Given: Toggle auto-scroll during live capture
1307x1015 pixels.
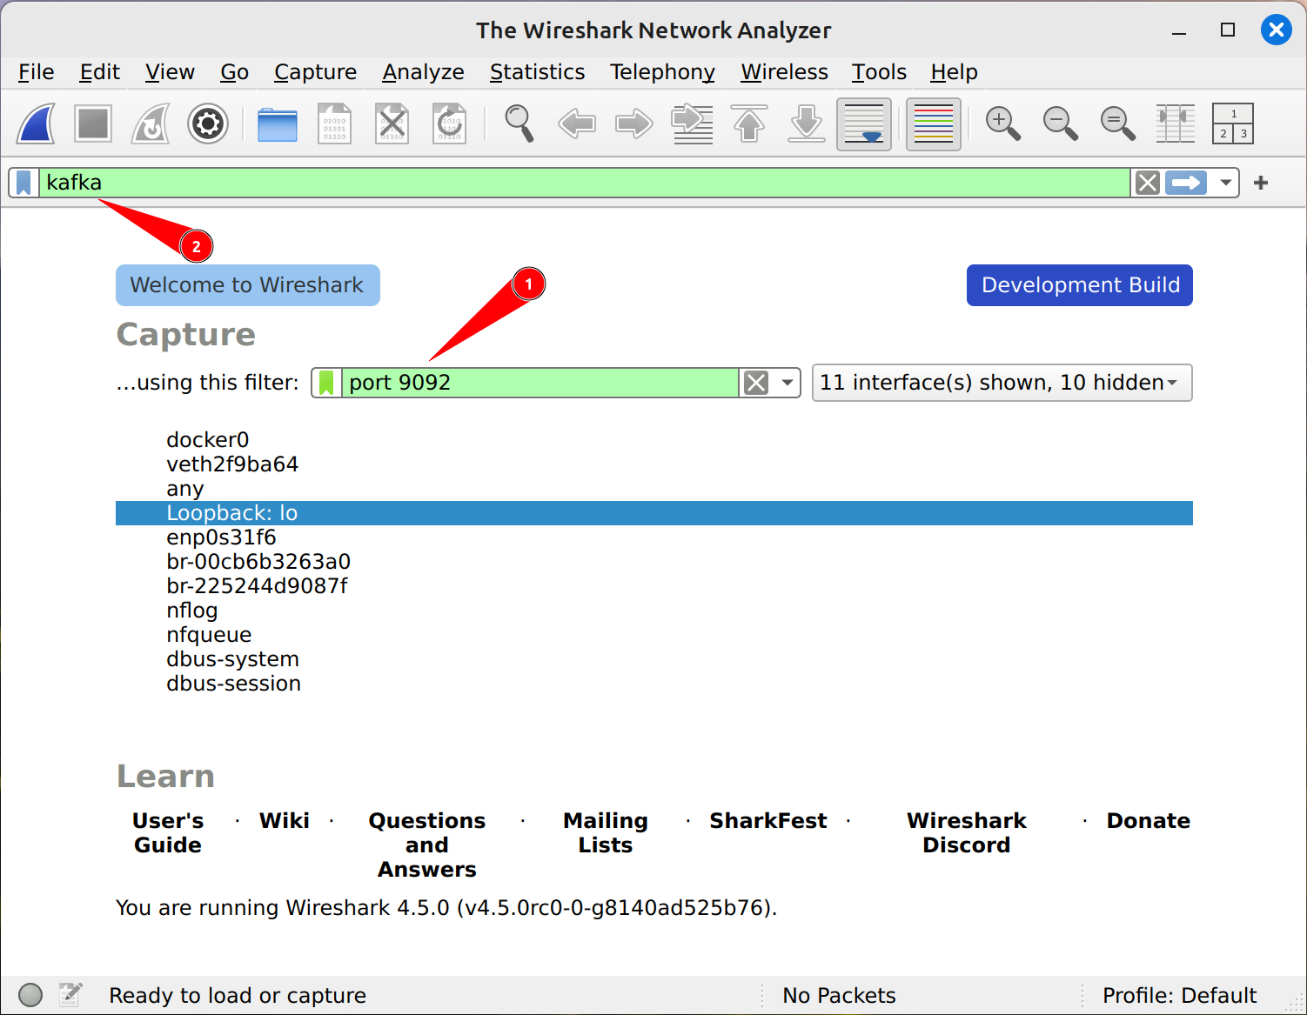Looking at the screenshot, I should click(864, 124).
